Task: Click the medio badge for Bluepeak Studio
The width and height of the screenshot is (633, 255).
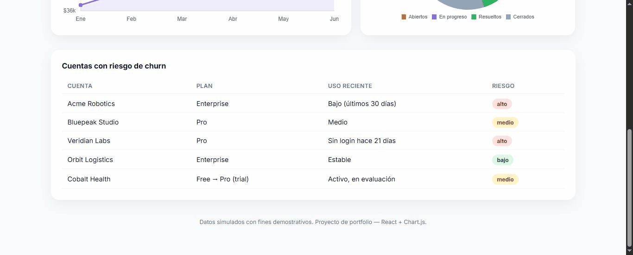Action: click(505, 123)
